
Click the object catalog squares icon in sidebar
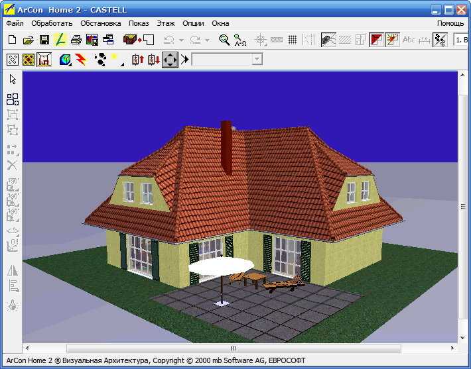click(13, 99)
